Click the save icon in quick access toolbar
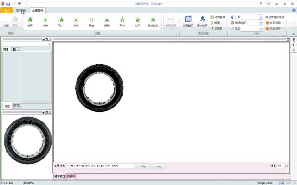Viewport: 297px width, 185px height. (x=8, y=4)
